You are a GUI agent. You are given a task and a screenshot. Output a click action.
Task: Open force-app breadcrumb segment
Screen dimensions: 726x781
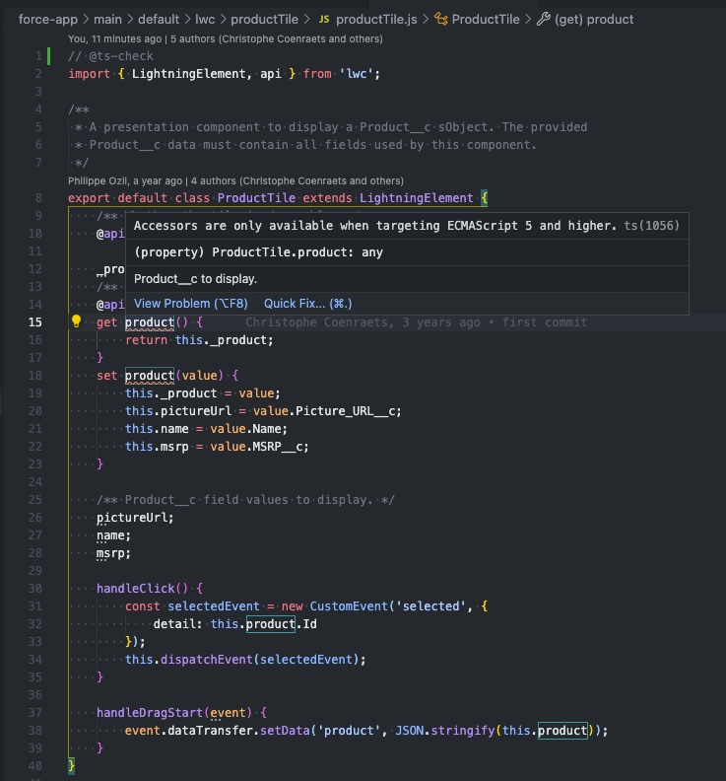(48, 20)
